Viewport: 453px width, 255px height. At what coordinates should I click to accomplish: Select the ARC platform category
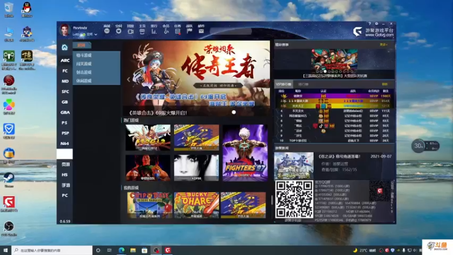(x=65, y=61)
